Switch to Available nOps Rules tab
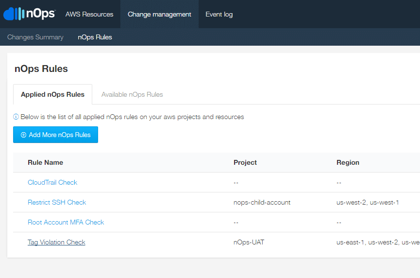 click(132, 94)
